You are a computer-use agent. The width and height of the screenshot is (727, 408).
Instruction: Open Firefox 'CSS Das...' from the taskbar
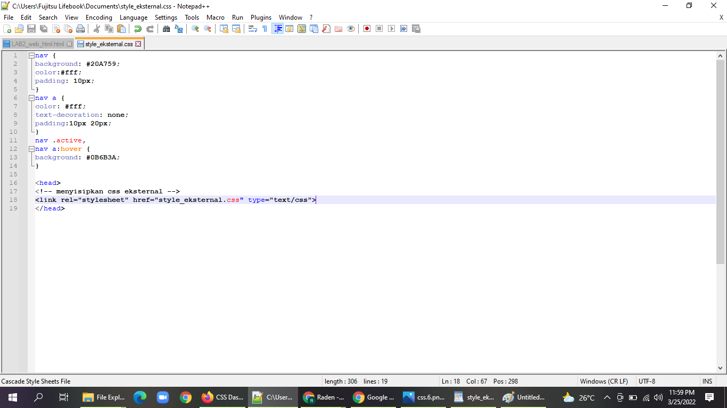click(222, 397)
